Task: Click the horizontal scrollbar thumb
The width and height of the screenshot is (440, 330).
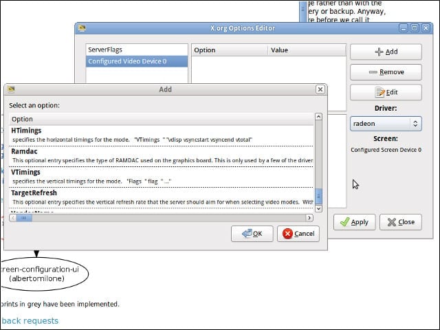Action: (24, 218)
